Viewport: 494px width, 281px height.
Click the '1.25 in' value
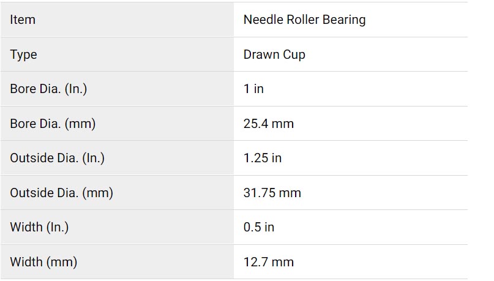[x=263, y=158]
